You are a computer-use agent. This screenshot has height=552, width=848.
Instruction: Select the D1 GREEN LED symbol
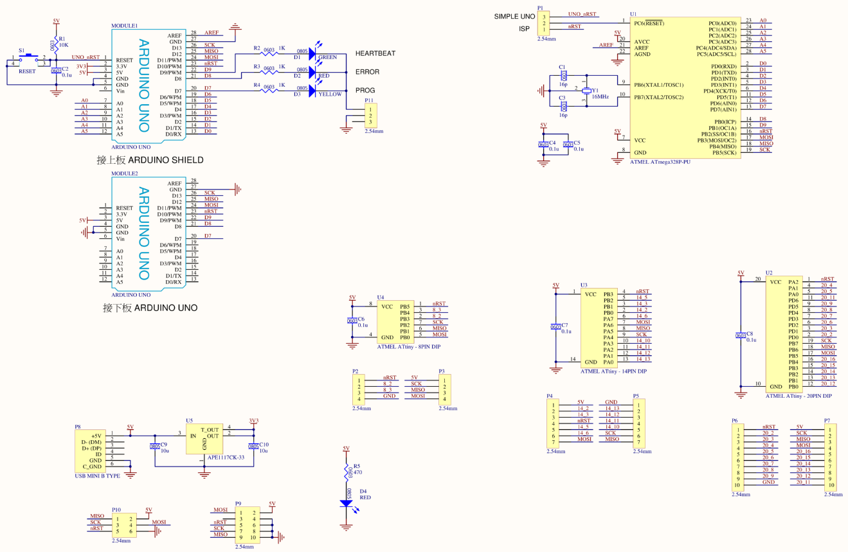coord(313,55)
